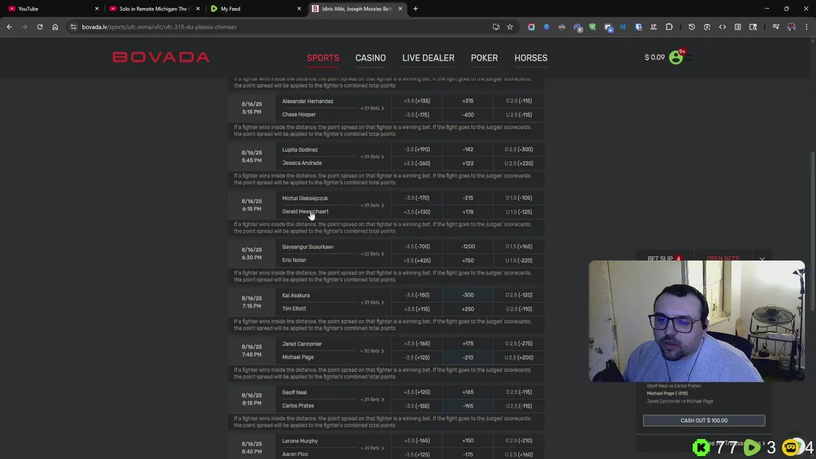Click the webcam video overlay
This screenshot has height=459, width=816.
coord(697,321)
